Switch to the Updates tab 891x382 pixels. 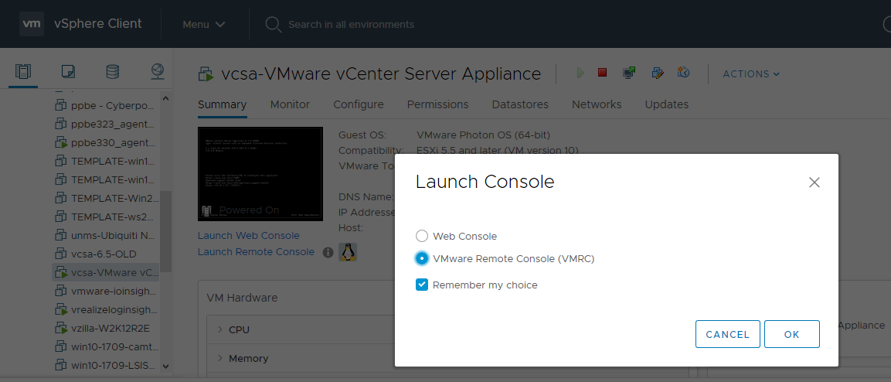[x=667, y=104]
